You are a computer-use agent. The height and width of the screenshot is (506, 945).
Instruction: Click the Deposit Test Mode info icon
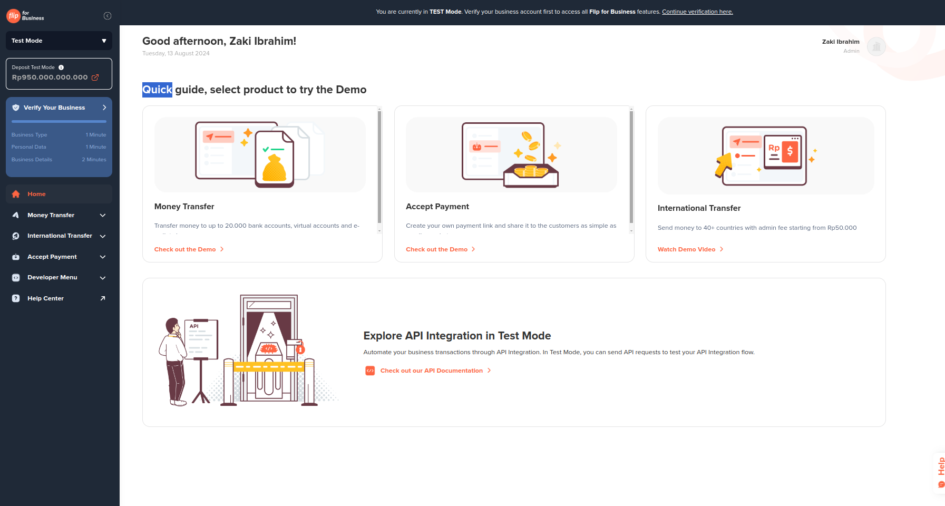pos(61,67)
